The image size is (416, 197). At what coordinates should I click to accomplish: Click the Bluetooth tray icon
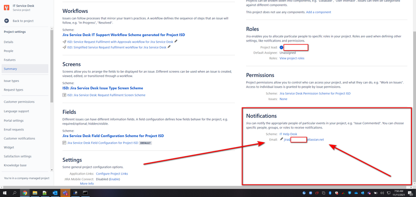pyautogui.click(x=330, y=193)
